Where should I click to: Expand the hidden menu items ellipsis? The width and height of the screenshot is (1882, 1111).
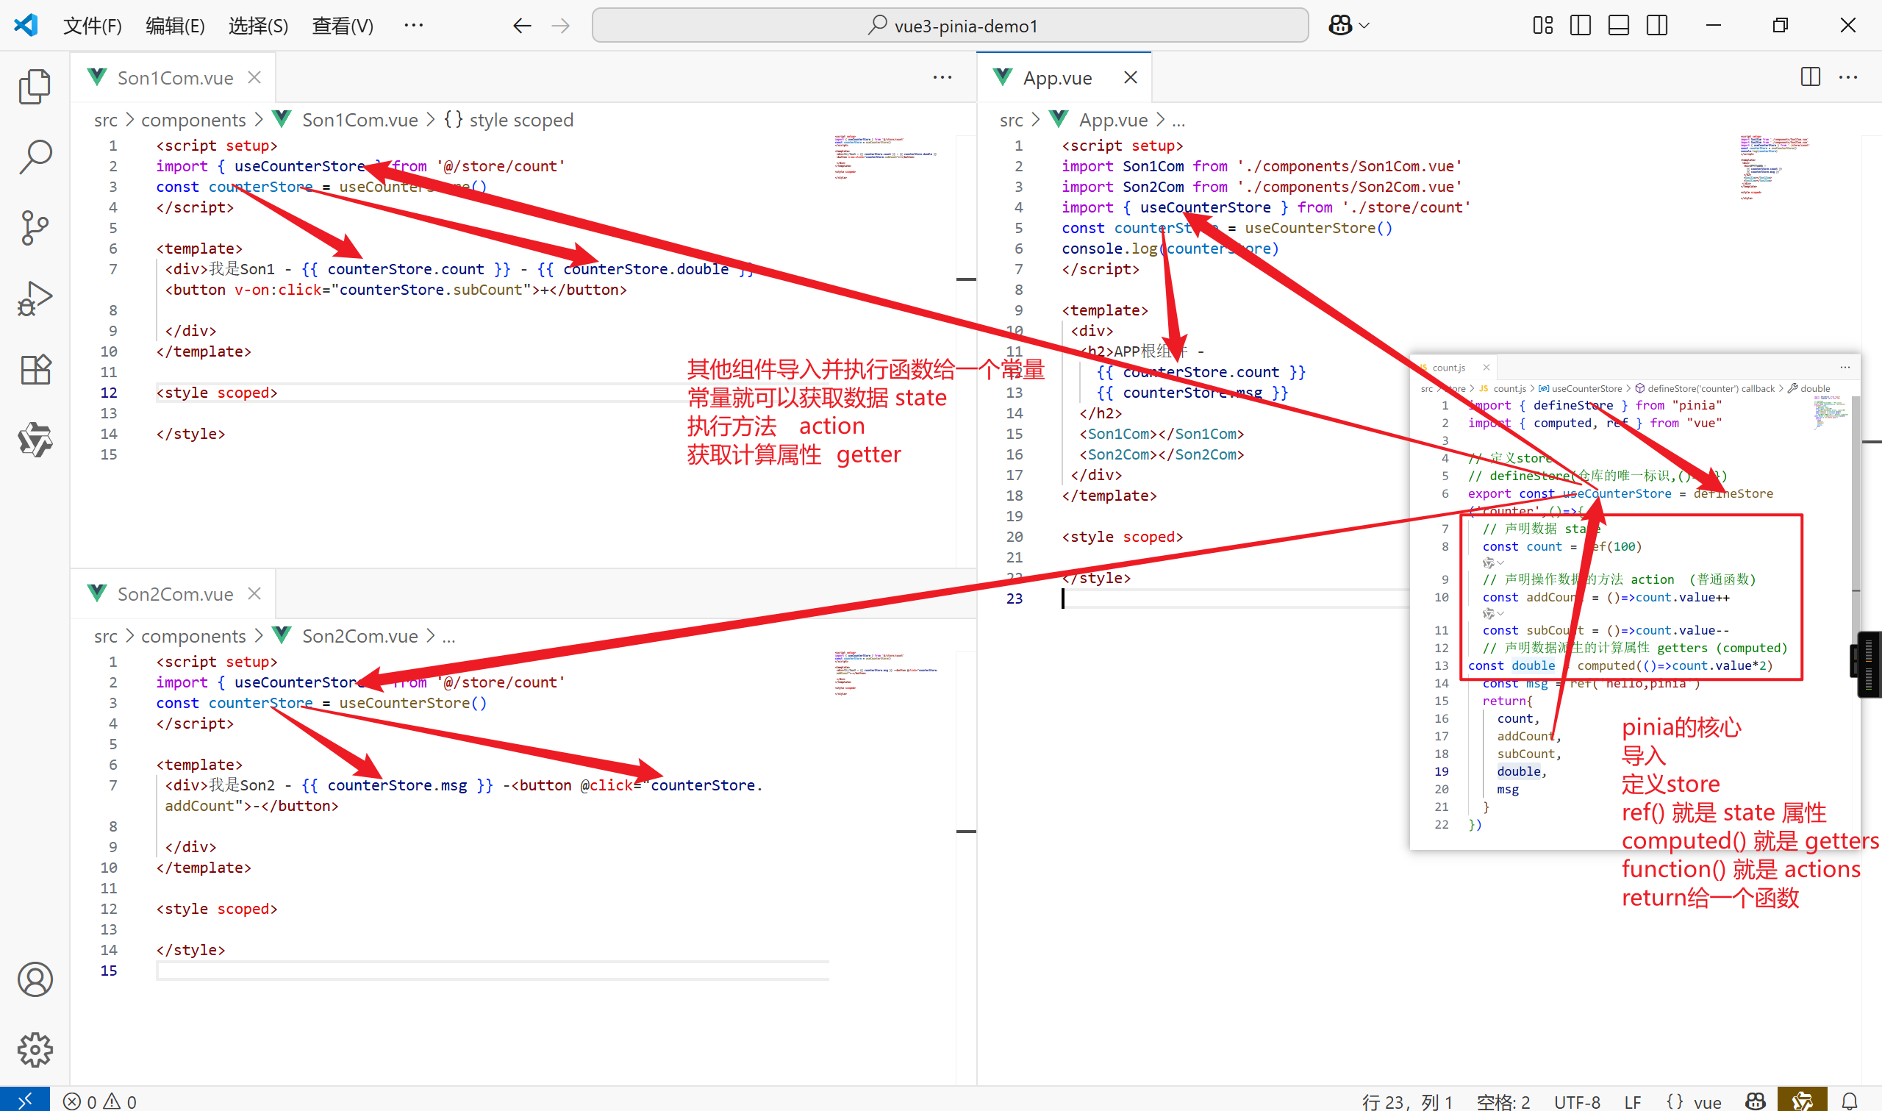(413, 26)
